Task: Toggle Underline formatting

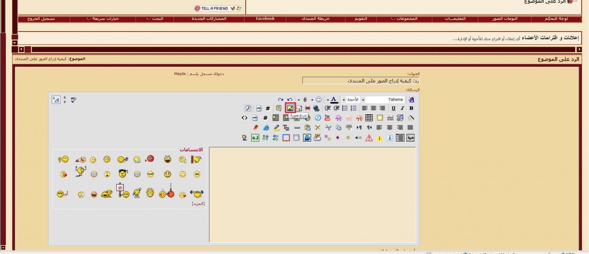Action: pyautogui.click(x=394, y=109)
